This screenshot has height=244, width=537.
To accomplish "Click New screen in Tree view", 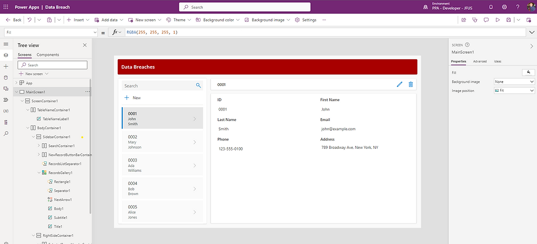I will pyautogui.click(x=33, y=74).
